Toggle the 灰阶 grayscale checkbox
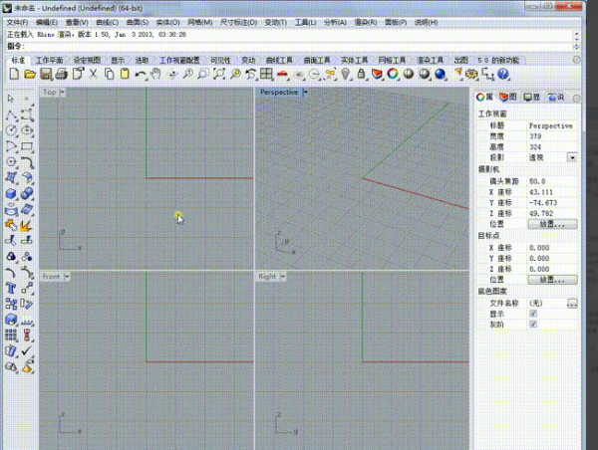This screenshot has width=598, height=450. 534,325
